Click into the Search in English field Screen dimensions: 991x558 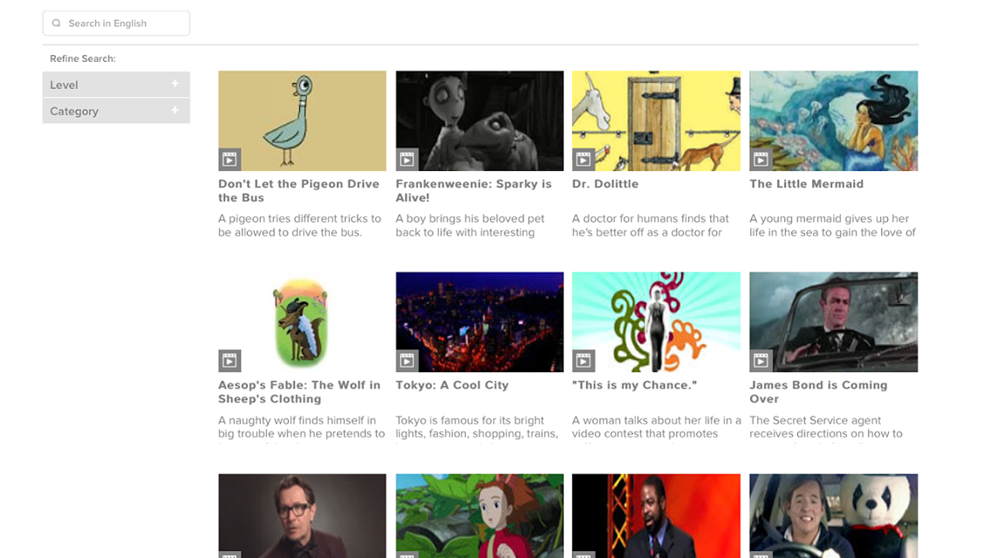tap(116, 24)
